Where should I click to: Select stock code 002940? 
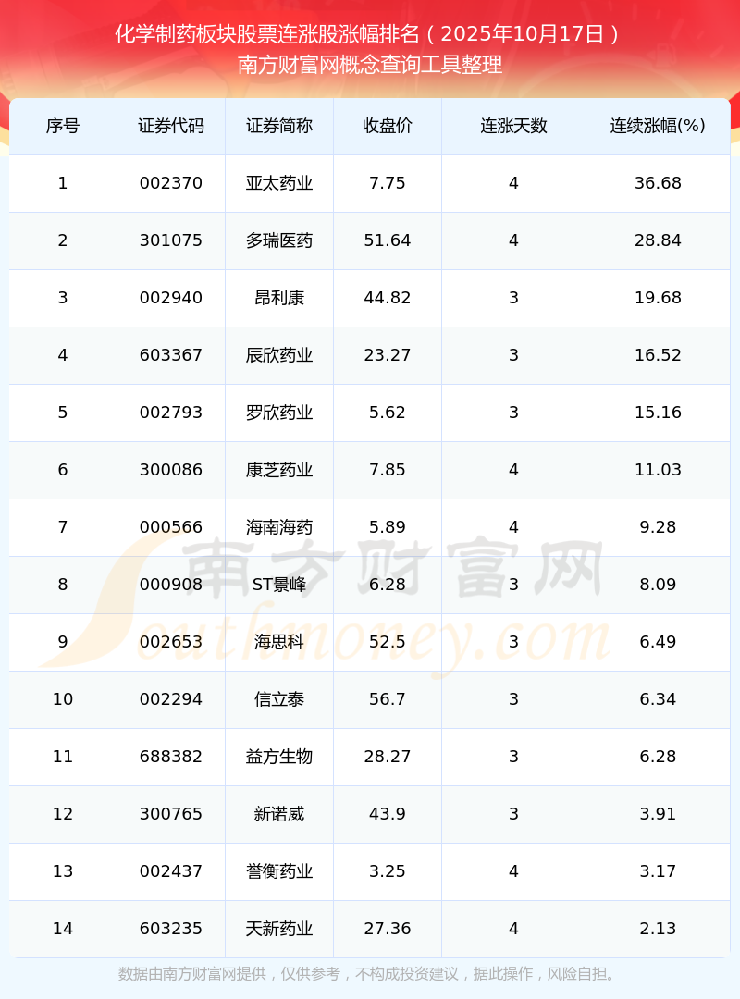click(x=171, y=298)
